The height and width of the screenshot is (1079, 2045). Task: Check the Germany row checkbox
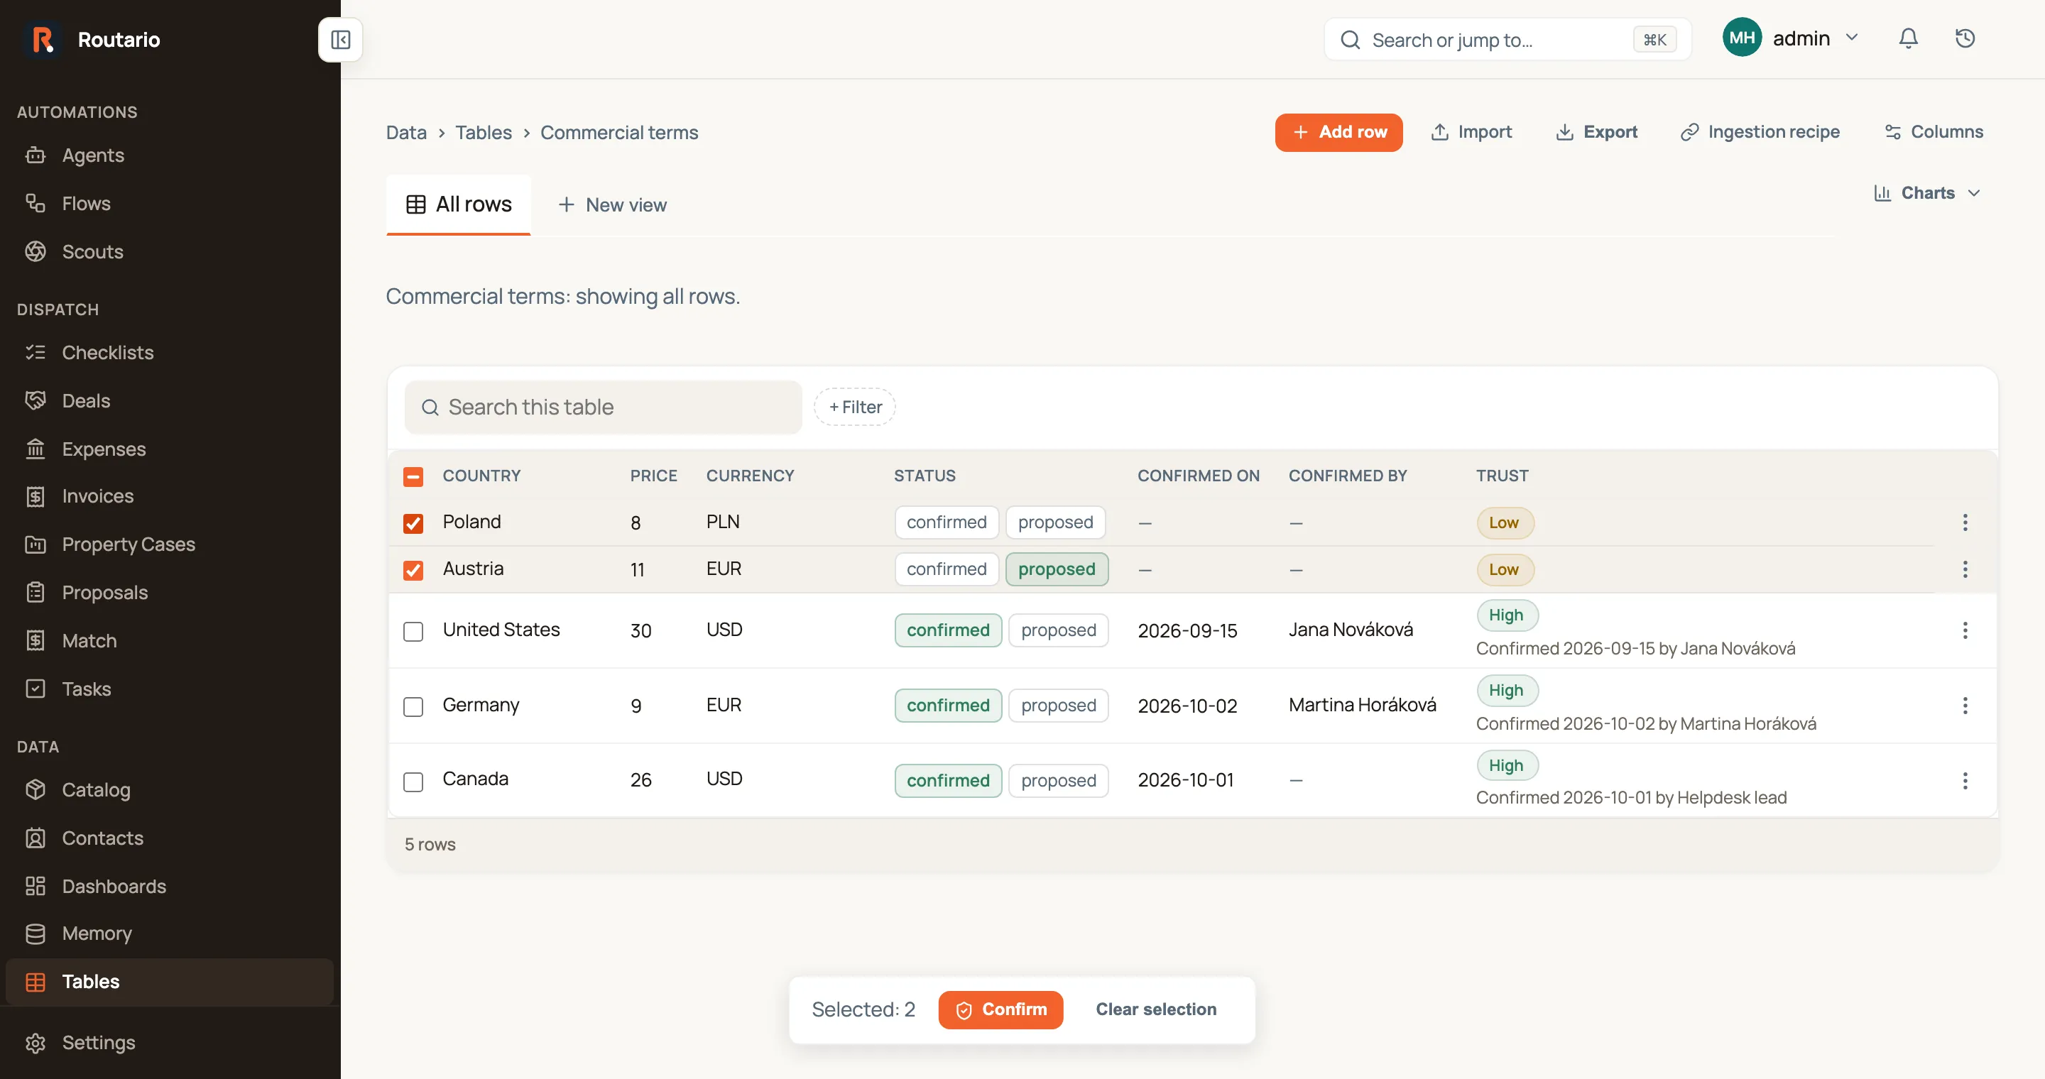pyautogui.click(x=413, y=707)
